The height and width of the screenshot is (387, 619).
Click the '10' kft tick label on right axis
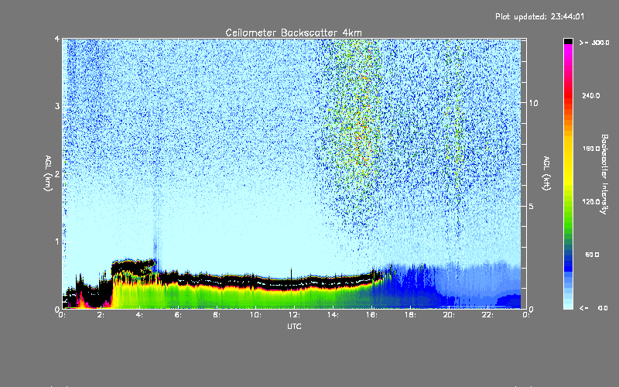533,103
